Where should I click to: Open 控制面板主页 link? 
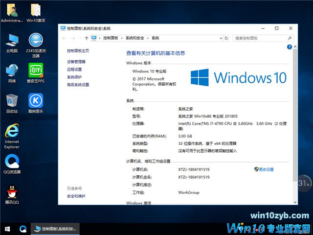click(x=78, y=51)
